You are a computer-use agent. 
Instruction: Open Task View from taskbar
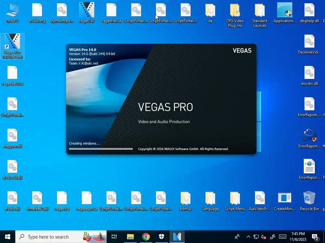point(114,237)
